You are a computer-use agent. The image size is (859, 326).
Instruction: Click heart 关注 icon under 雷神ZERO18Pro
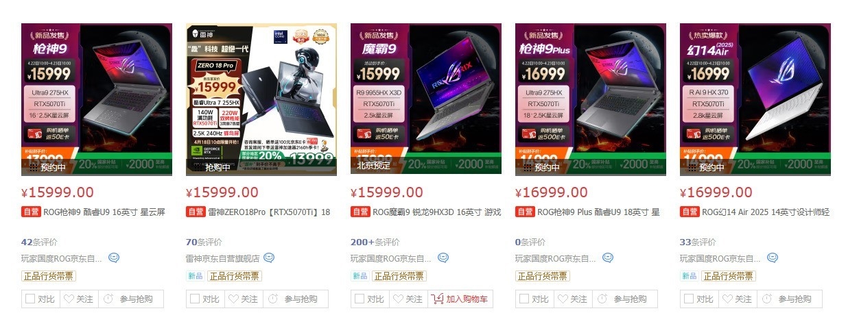233,299
